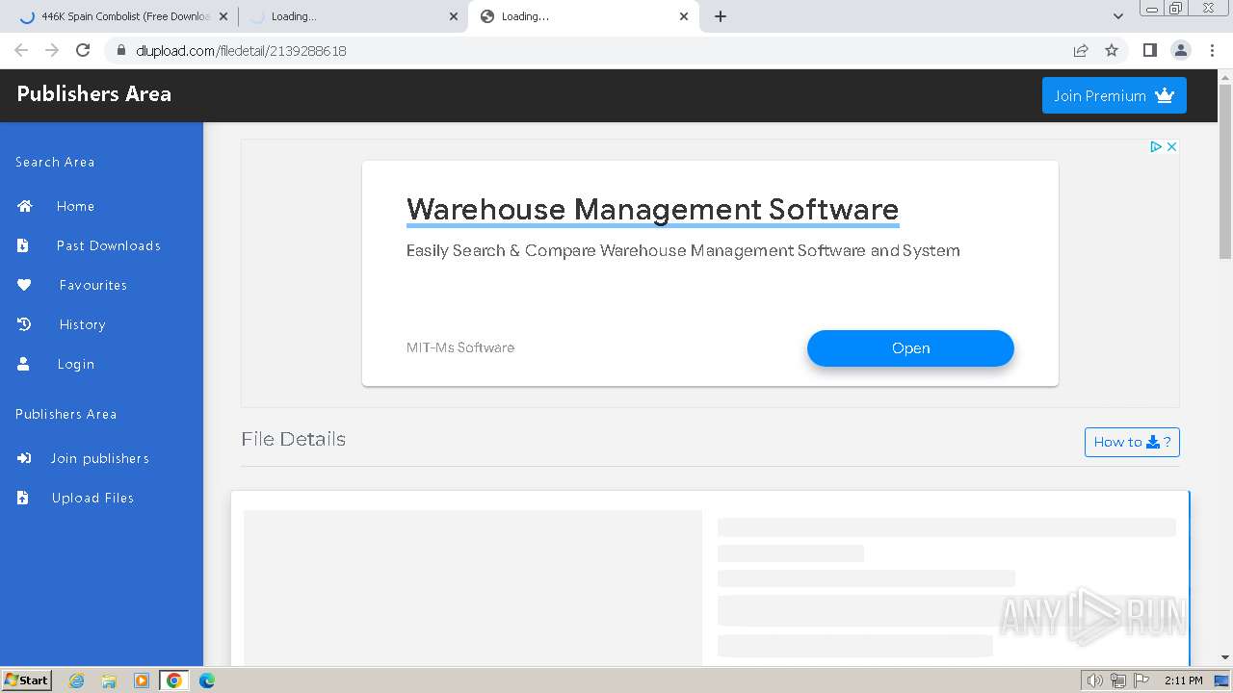Image resolution: width=1233 pixels, height=693 pixels.
Task: Go forward to next page
Action: pyautogui.click(x=52, y=50)
